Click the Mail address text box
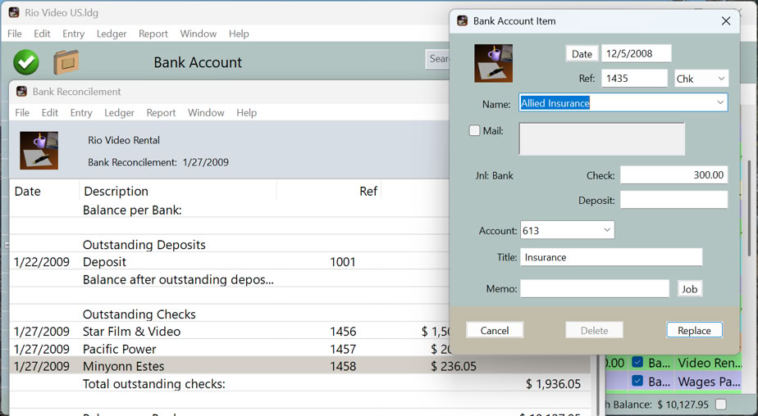Screen dimensions: 758x416 click(602, 139)
